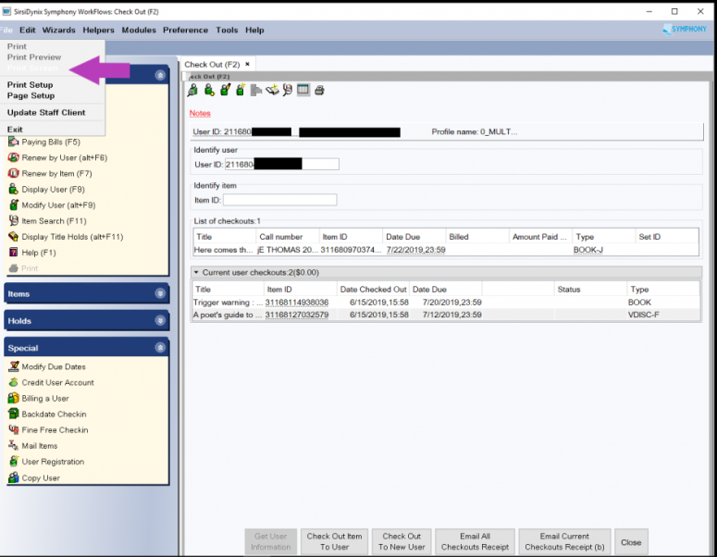Click the New User Registration toolbar icon
Image resolution: width=717 pixels, height=557 pixels.
tap(241, 90)
